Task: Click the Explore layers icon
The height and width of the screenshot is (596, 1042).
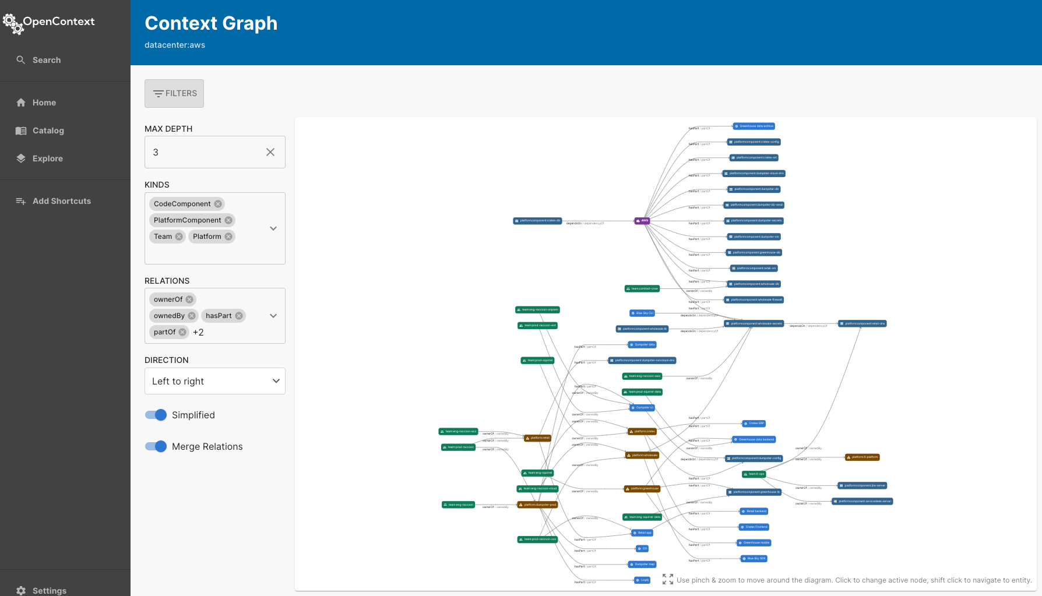Action: click(x=21, y=158)
